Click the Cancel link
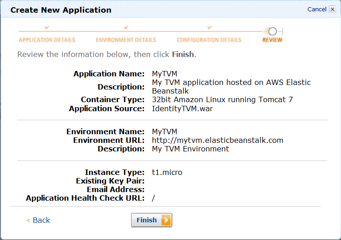The width and height of the screenshot is (341, 240). click(317, 9)
